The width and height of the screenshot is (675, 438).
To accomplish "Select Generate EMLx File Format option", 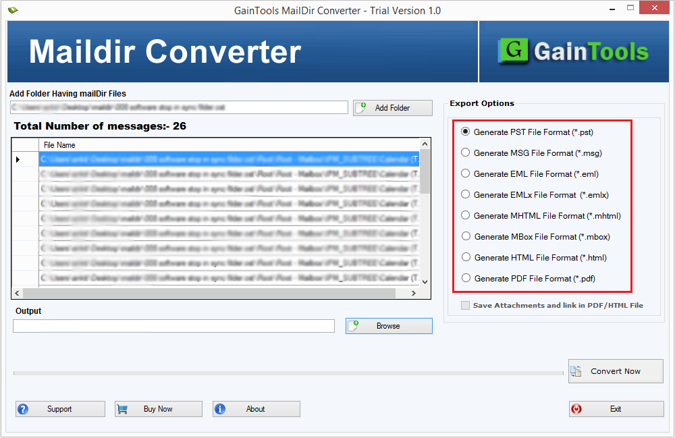I will coord(465,194).
